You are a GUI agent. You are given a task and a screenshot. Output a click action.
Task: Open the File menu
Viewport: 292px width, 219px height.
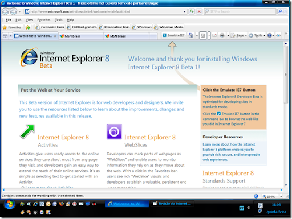tap(9, 20)
